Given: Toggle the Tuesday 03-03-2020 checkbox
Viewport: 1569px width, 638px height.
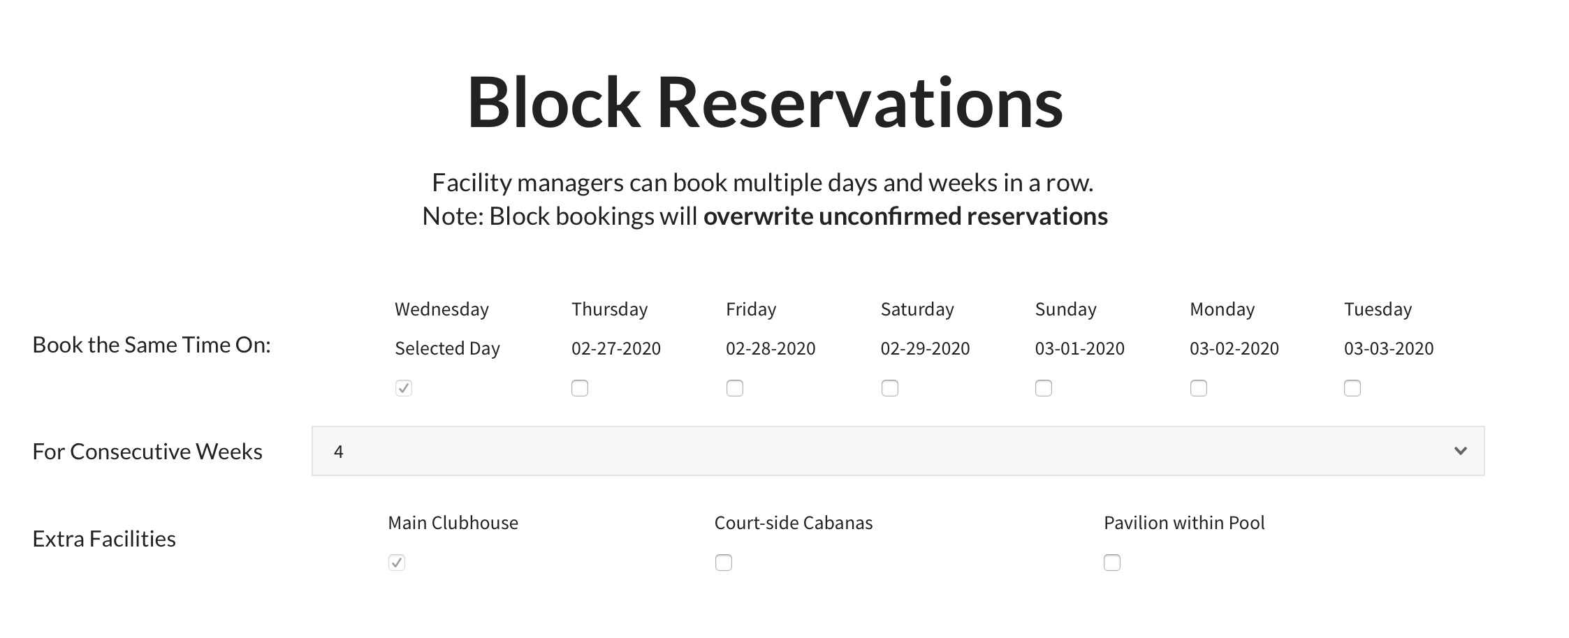Looking at the screenshot, I should tap(1352, 388).
